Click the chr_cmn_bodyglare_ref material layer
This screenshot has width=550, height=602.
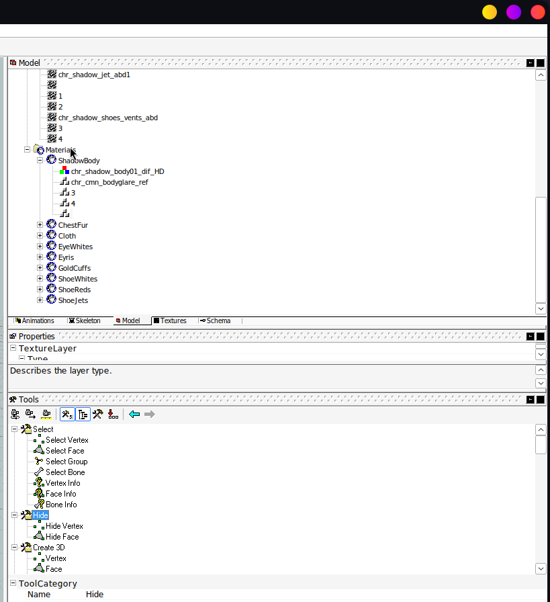[109, 182]
